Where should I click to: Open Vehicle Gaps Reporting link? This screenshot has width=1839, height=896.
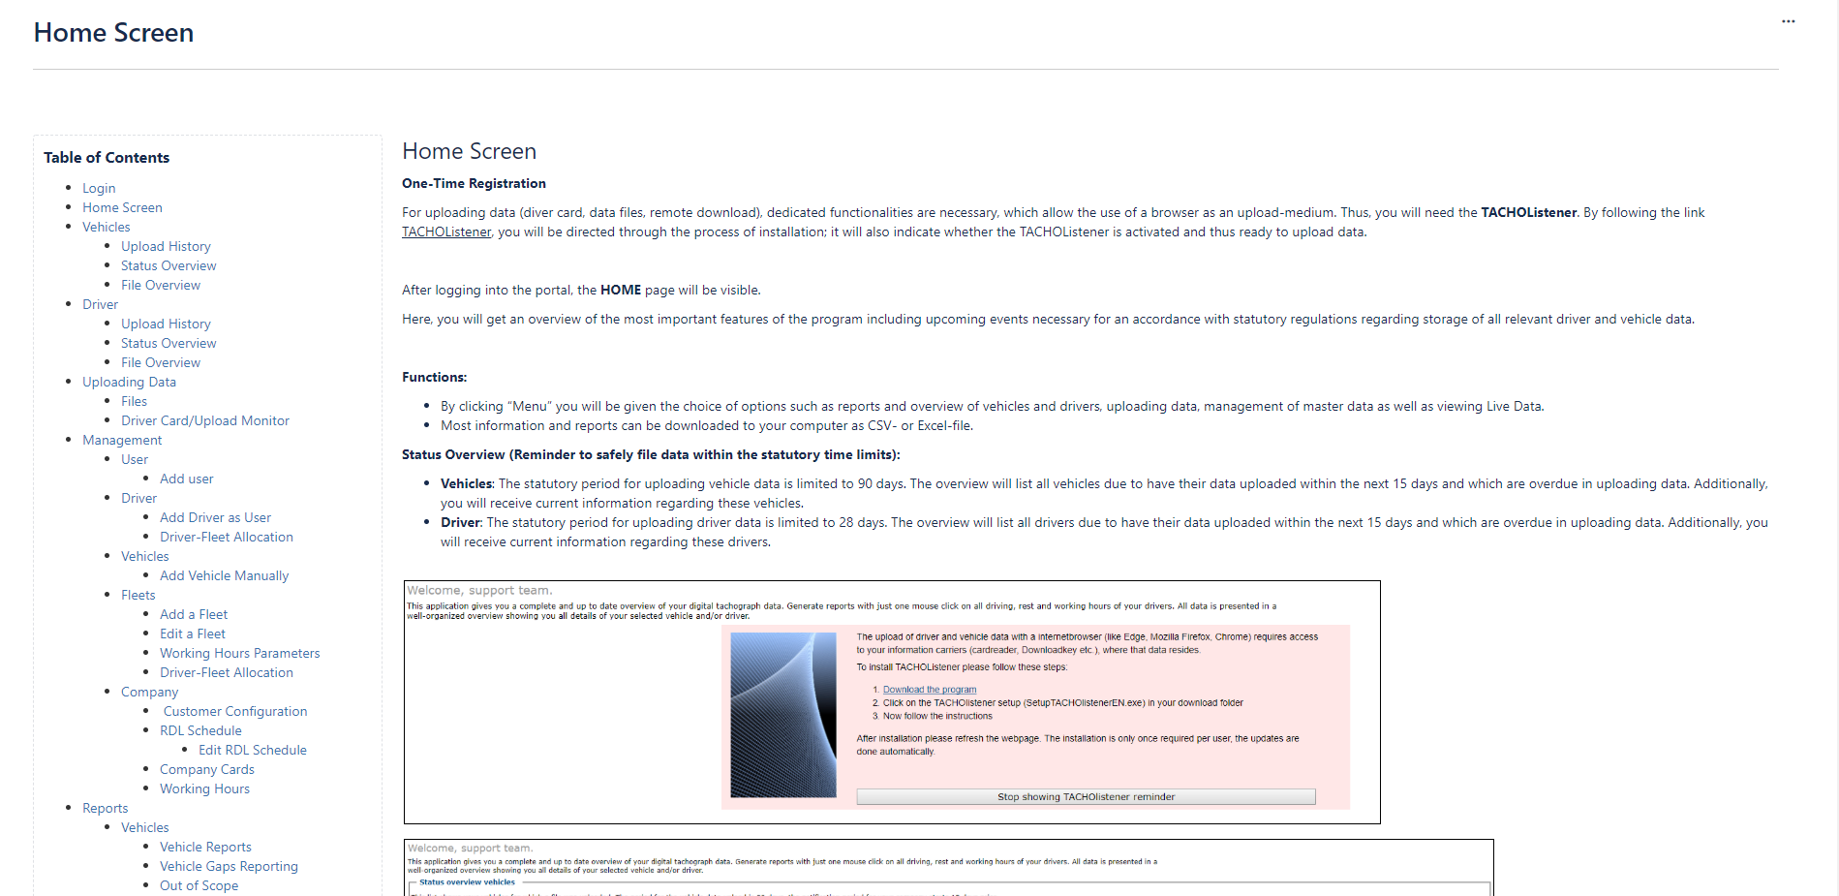coord(229,866)
